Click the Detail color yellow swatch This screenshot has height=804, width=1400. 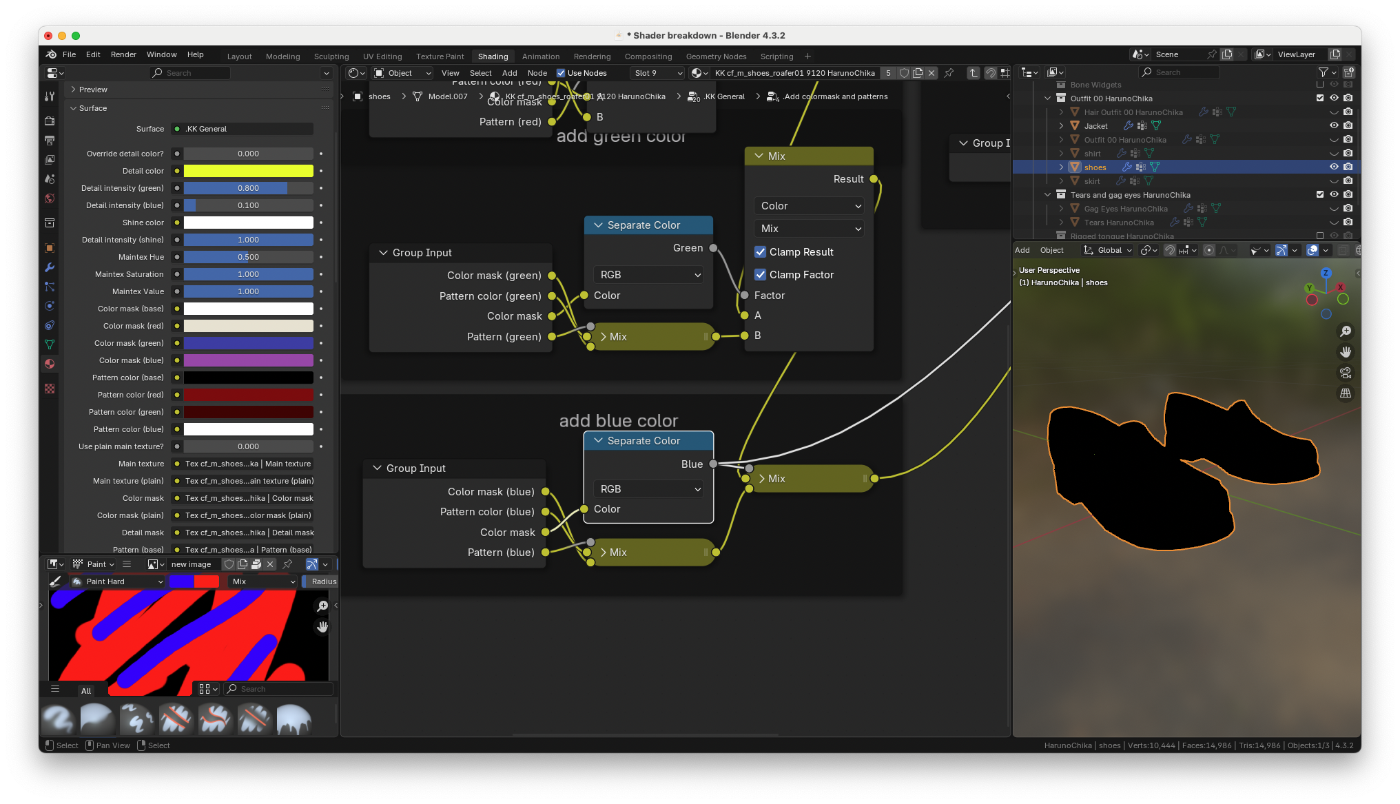pyautogui.click(x=248, y=171)
